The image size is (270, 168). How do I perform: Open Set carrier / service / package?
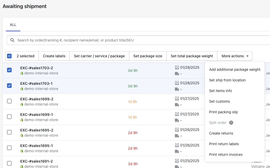(99, 56)
